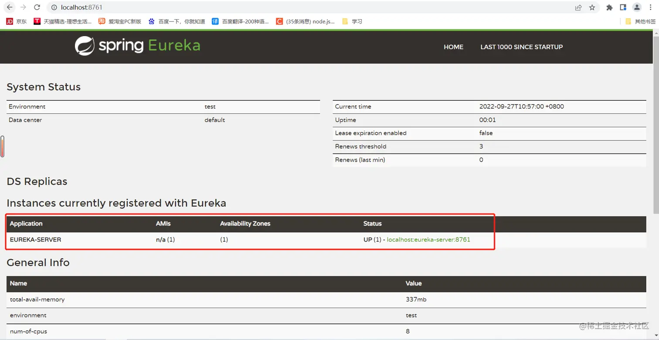Click the num-of-cpus row name
Image resolution: width=659 pixels, height=340 pixels.
pyautogui.click(x=28, y=331)
